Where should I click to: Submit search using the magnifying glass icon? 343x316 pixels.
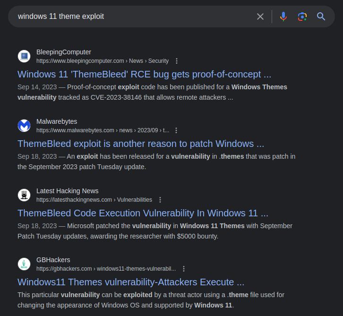321,17
